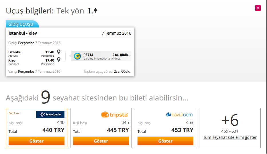This screenshot has height=154, width=267.
Task: Click the tripsta logo
Action: 115,115
